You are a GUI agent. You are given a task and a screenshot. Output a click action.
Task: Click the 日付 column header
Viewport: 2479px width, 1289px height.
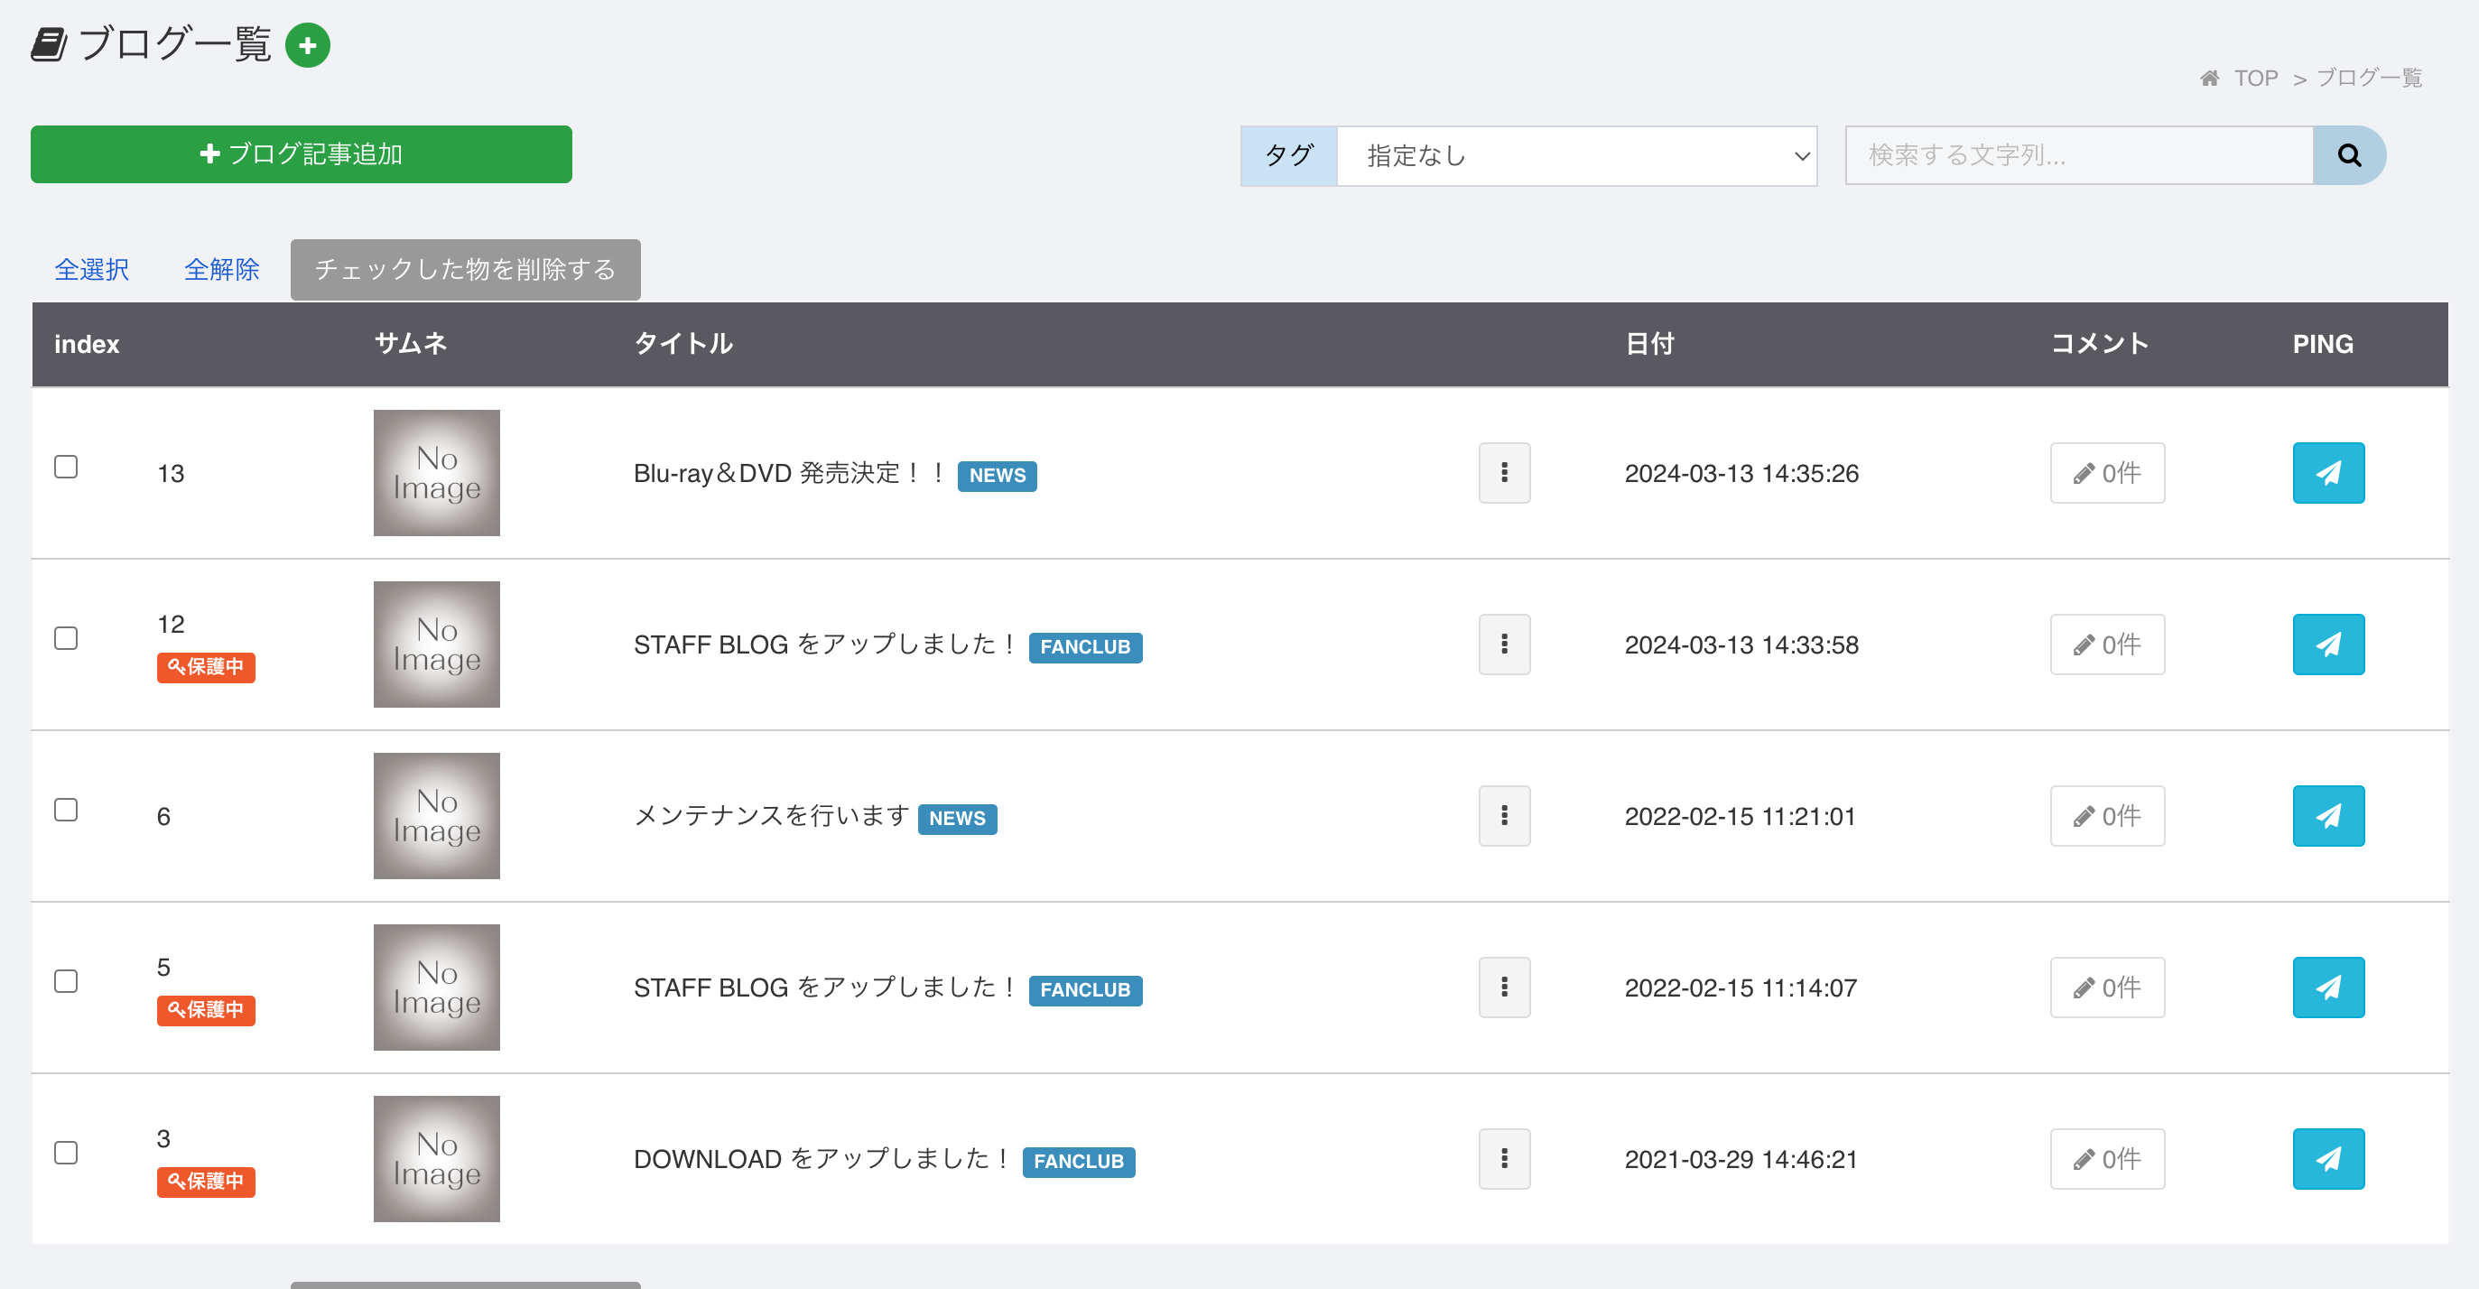[x=1649, y=343]
